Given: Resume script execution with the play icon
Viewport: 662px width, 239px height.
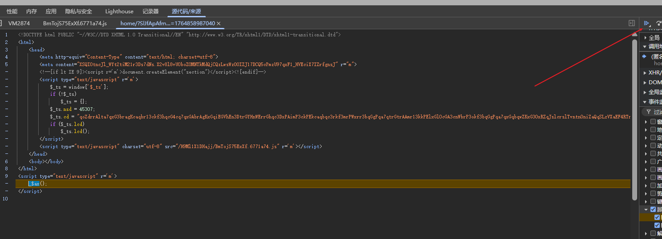Looking at the screenshot, I should (647, 23).
